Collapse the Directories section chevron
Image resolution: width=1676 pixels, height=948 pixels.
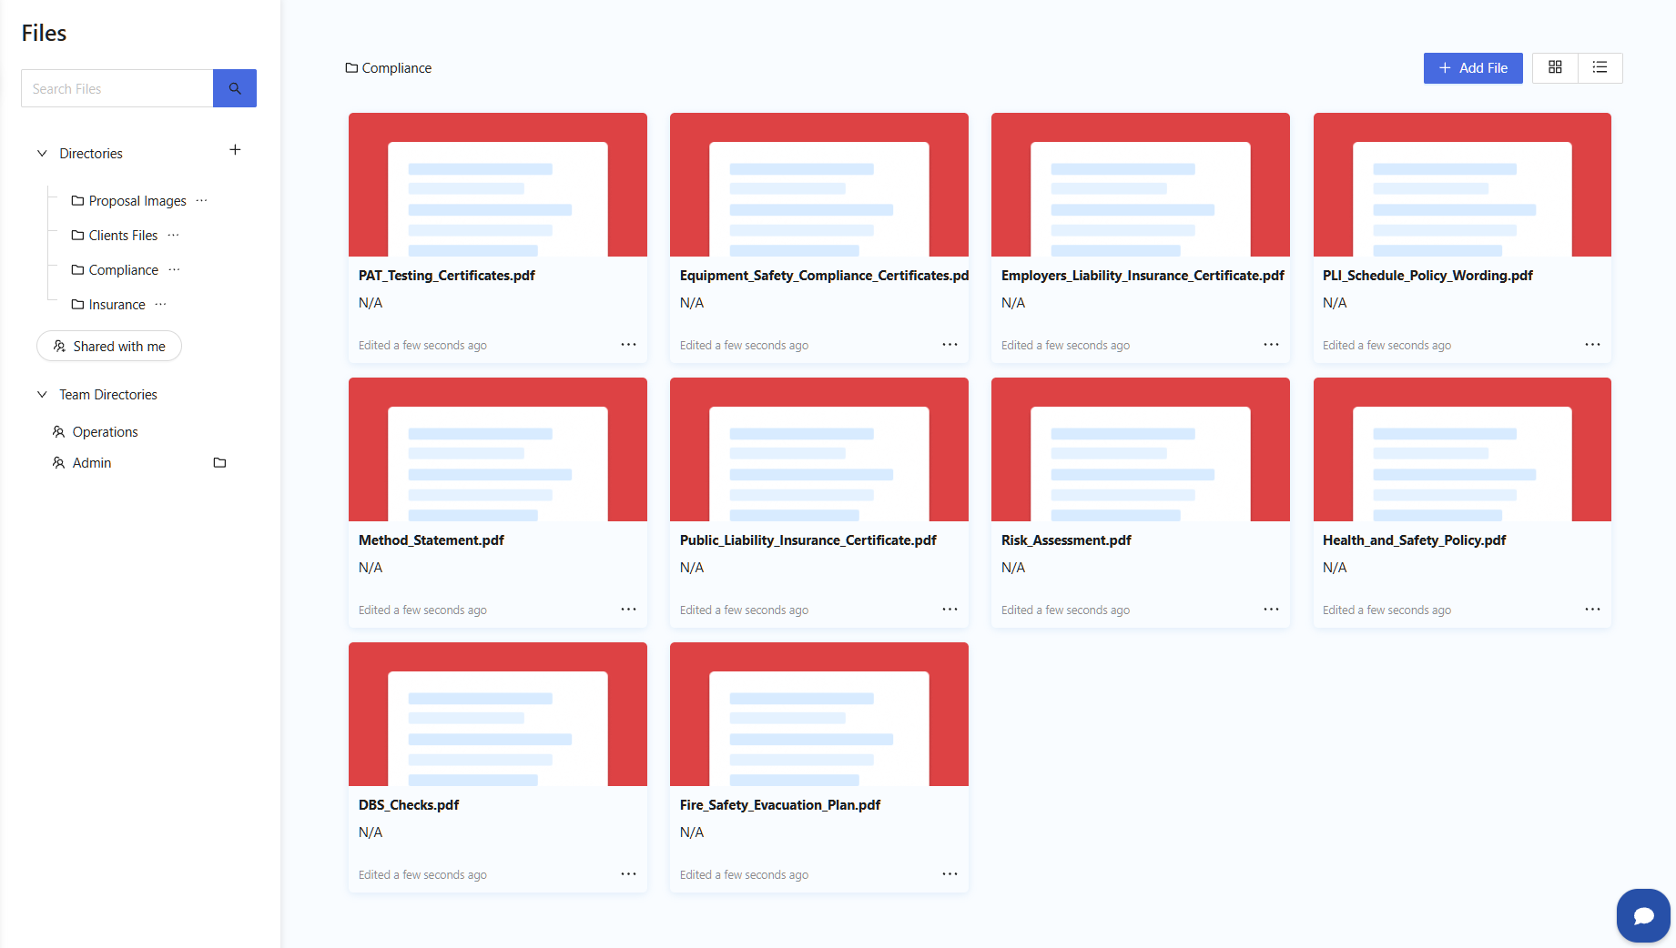pos(42,153)
